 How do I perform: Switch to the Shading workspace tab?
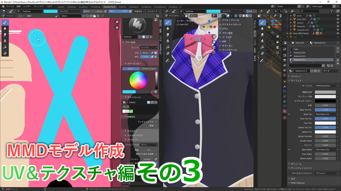tap(122, 7)
